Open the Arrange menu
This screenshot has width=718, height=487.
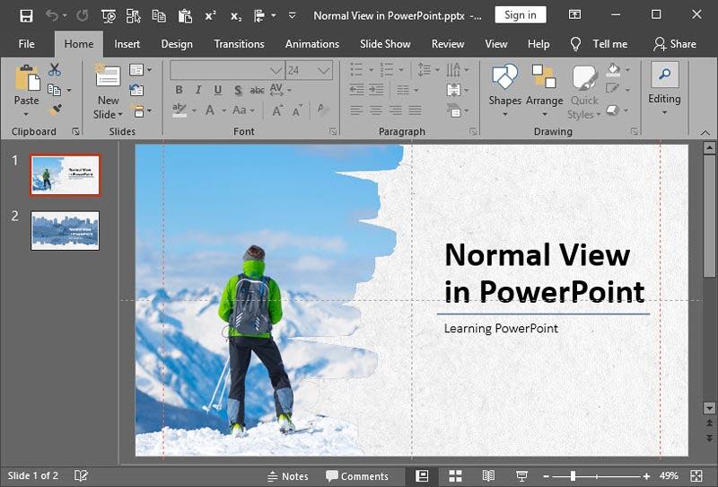point(544,90)
